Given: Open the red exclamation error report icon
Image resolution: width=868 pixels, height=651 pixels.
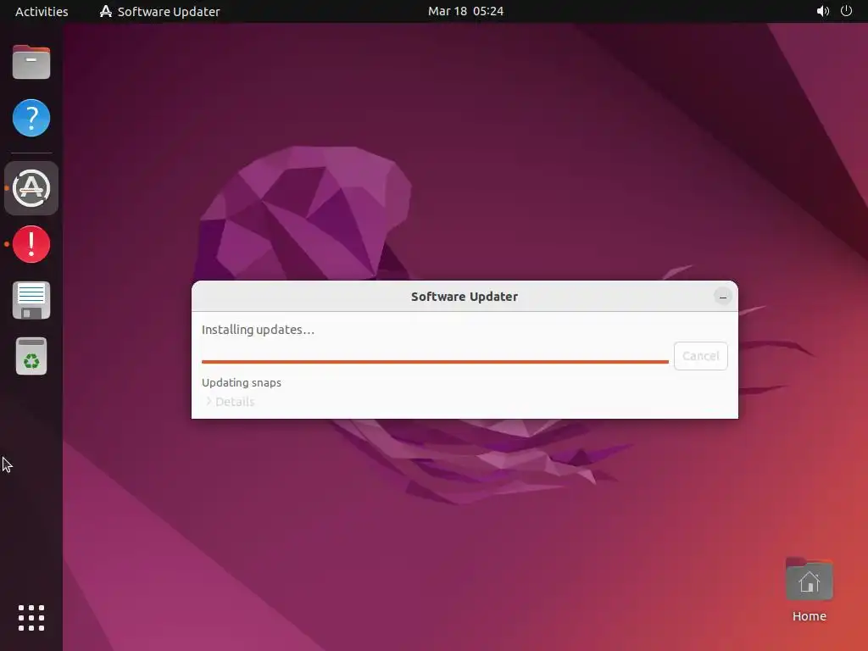Looking at the screenshot, I should [31, 244].
